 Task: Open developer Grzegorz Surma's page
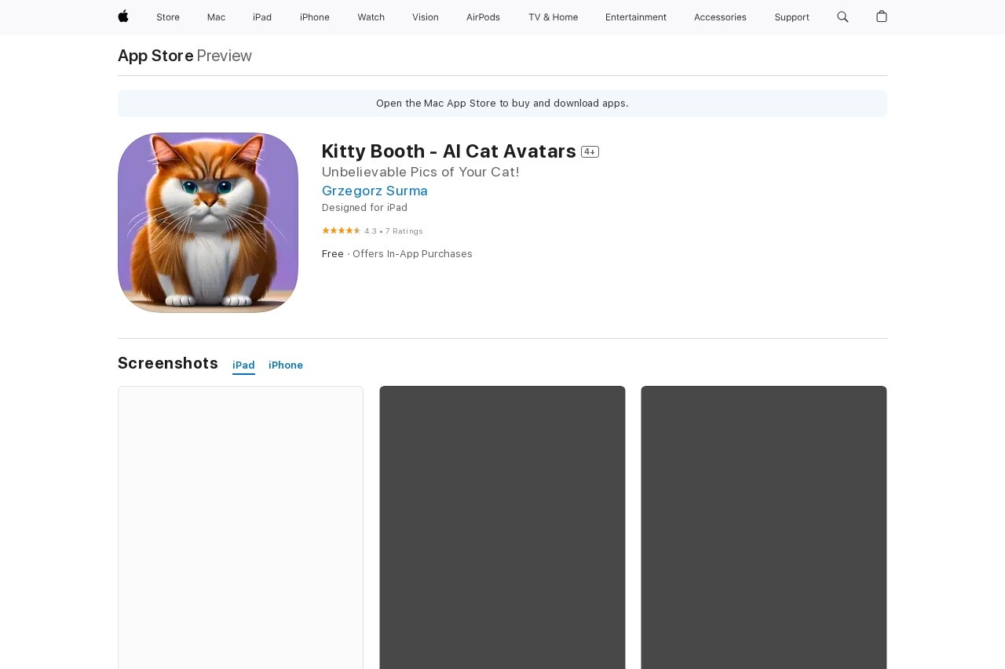pyautogui.click(x=375, y=191)
